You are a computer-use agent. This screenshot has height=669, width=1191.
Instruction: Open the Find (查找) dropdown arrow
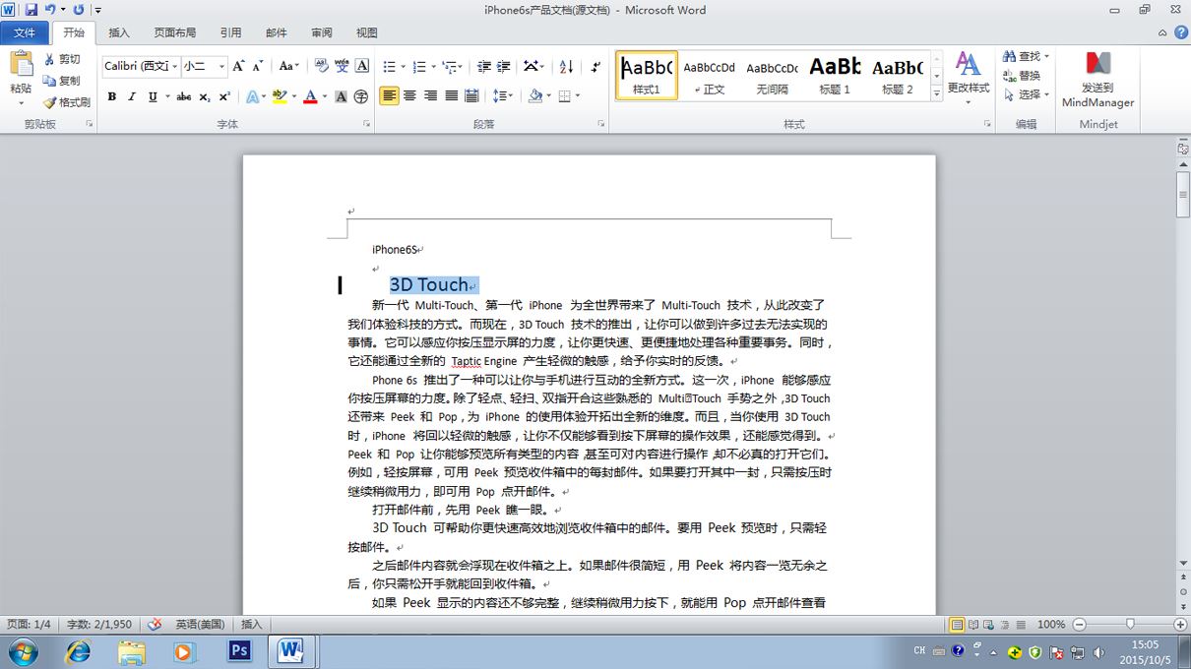[x=1046, y=56]
